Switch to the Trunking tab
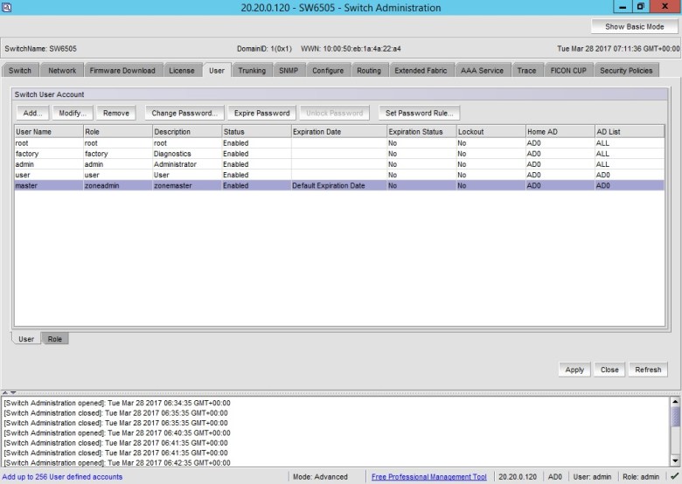The image size is (682, 484). tap(252, 71)
